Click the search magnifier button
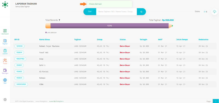The image size is (219, 103). (x=141, y=12)
